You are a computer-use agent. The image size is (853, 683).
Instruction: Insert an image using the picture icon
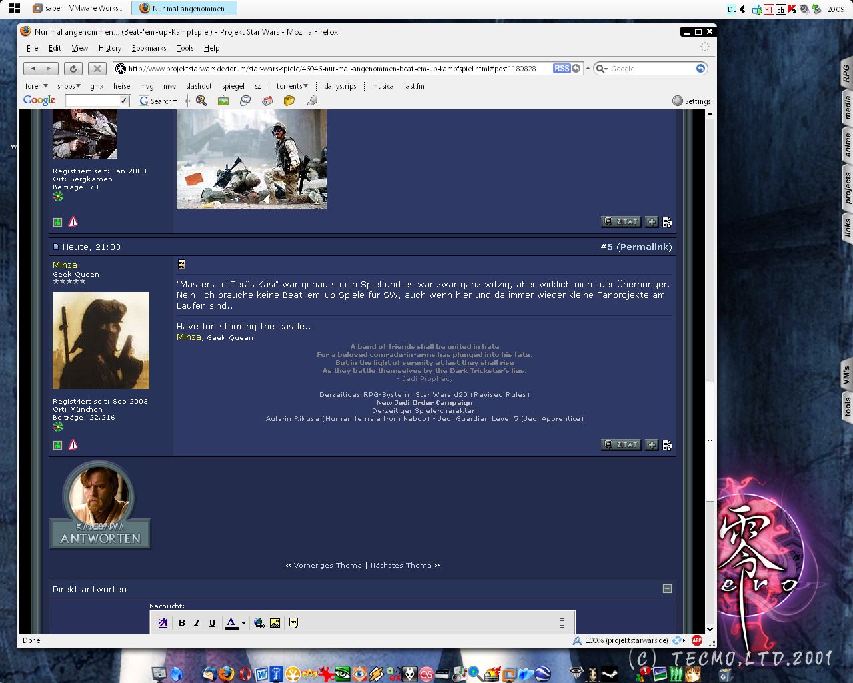click(x=275, y=623)
